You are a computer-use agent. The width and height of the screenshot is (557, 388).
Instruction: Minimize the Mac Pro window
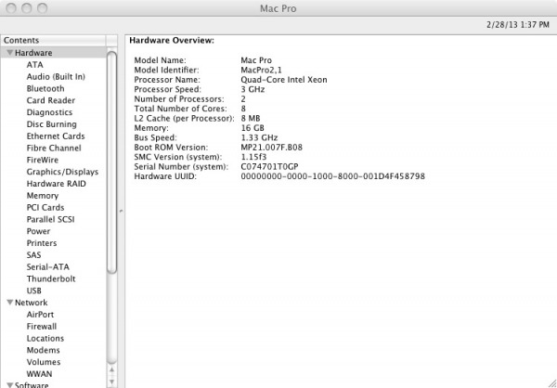point(27,8)
